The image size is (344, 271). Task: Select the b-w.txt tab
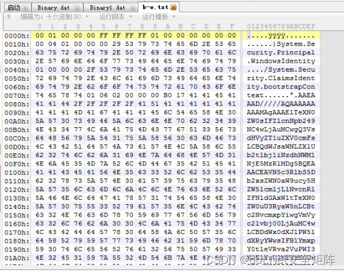click(159, 7)
